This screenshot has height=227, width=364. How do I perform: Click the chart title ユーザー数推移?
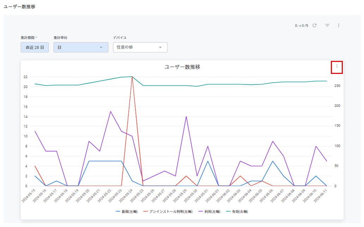pos(182,67)
